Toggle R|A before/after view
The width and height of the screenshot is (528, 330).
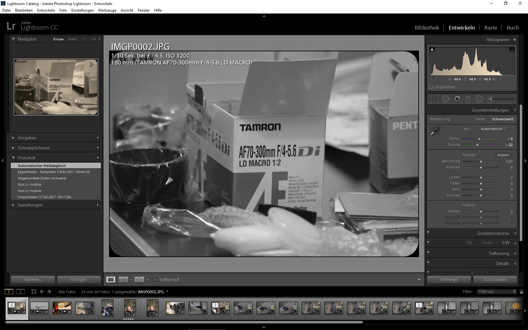click(123, 280)
